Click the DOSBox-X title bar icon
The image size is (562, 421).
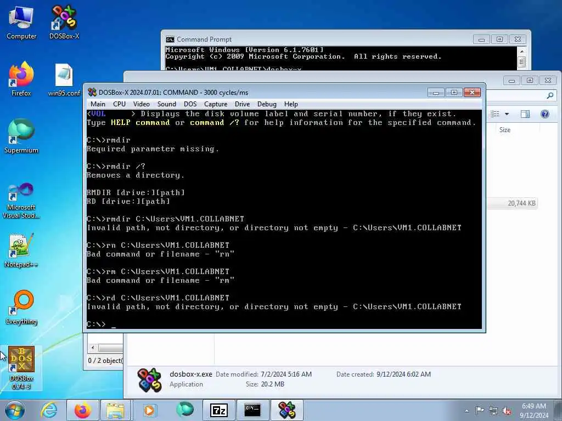click(x=92, y=92)
